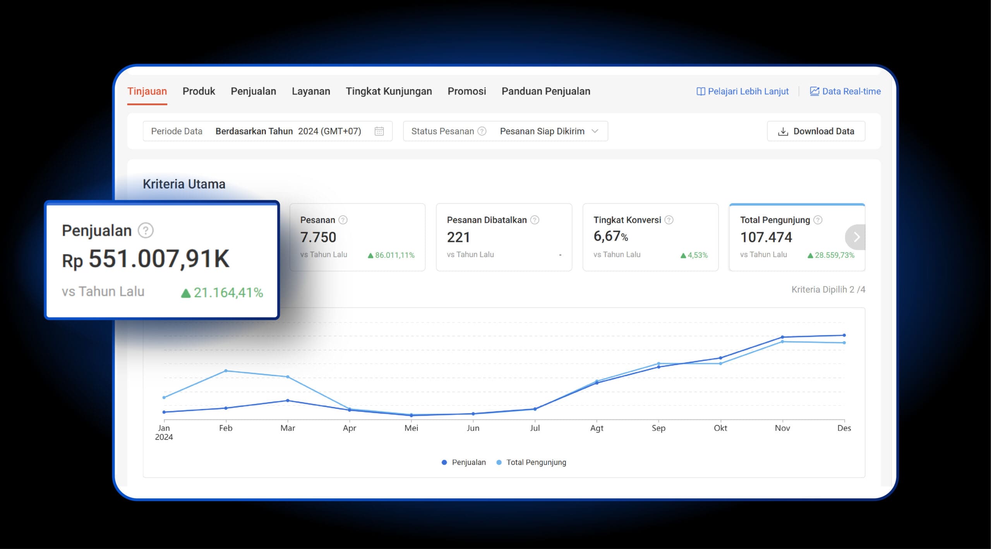Open the Tingkat Kunjungan tab
991x549 pixels.
click(x=389, y=91)
